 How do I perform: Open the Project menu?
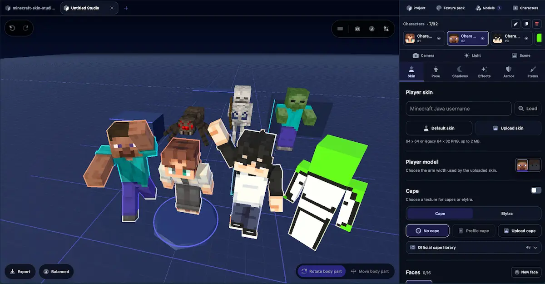(x=416, y=8)
